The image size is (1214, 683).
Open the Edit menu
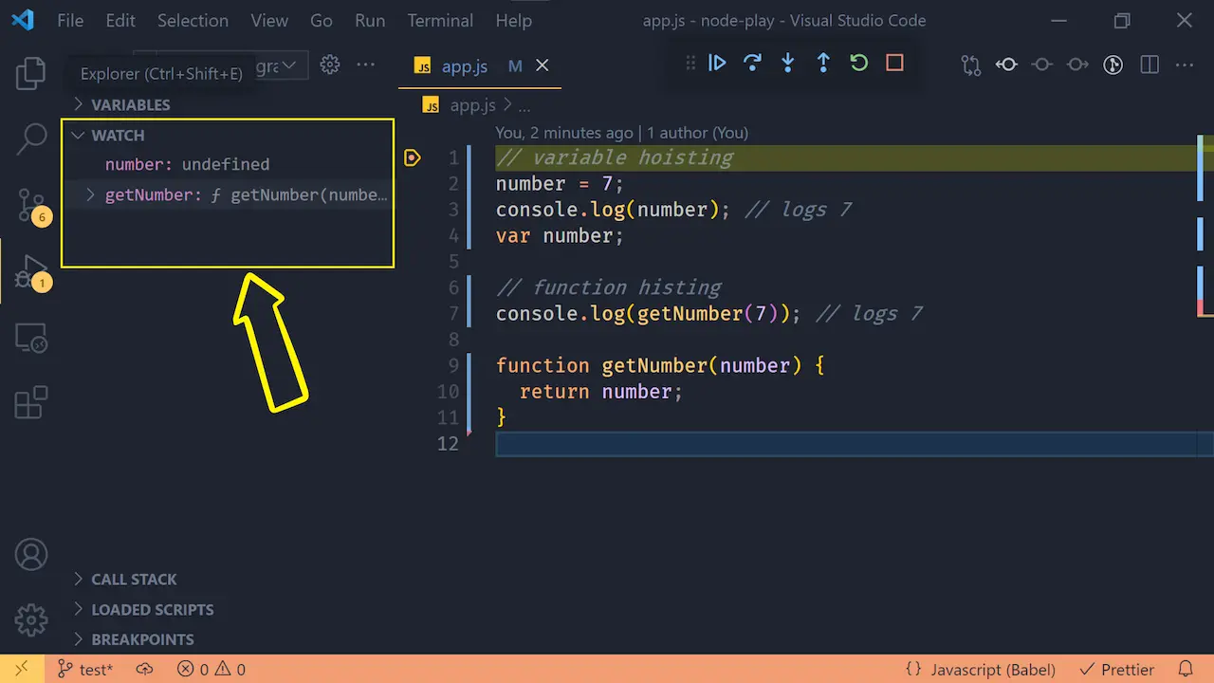pyautogui.click(x=120, y=20)
